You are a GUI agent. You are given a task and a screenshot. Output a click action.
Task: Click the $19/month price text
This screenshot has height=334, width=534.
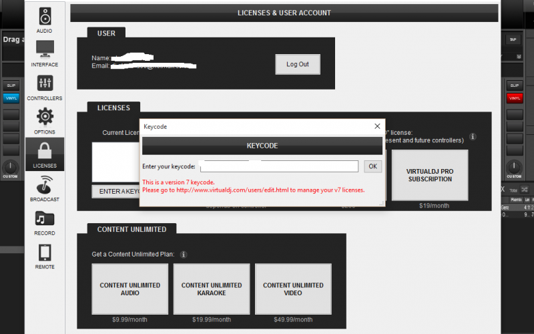click(x=434, y=206)
